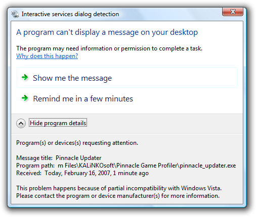Viewport: 256px width, 217px height.
Task: Click the blue heading about desktop message
Action: click(x=107, y=32)
